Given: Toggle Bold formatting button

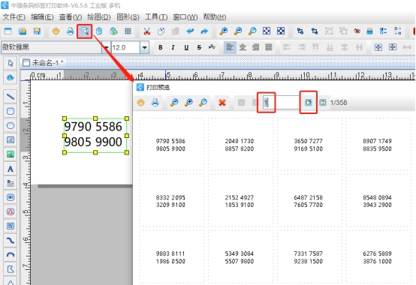Looking at the screenshot, I should tap(160, 47).
